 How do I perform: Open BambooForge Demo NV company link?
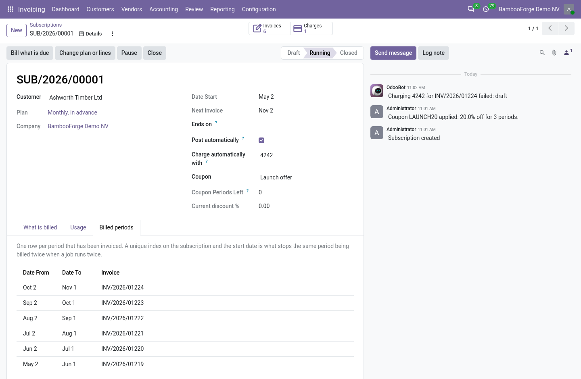(x=78, y=126)
